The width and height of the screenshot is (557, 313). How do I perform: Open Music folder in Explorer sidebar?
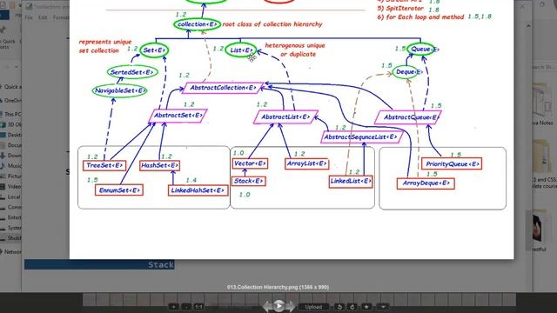pos(10,166)
